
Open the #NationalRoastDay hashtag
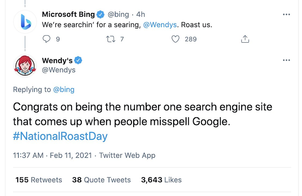click(60, 136)
